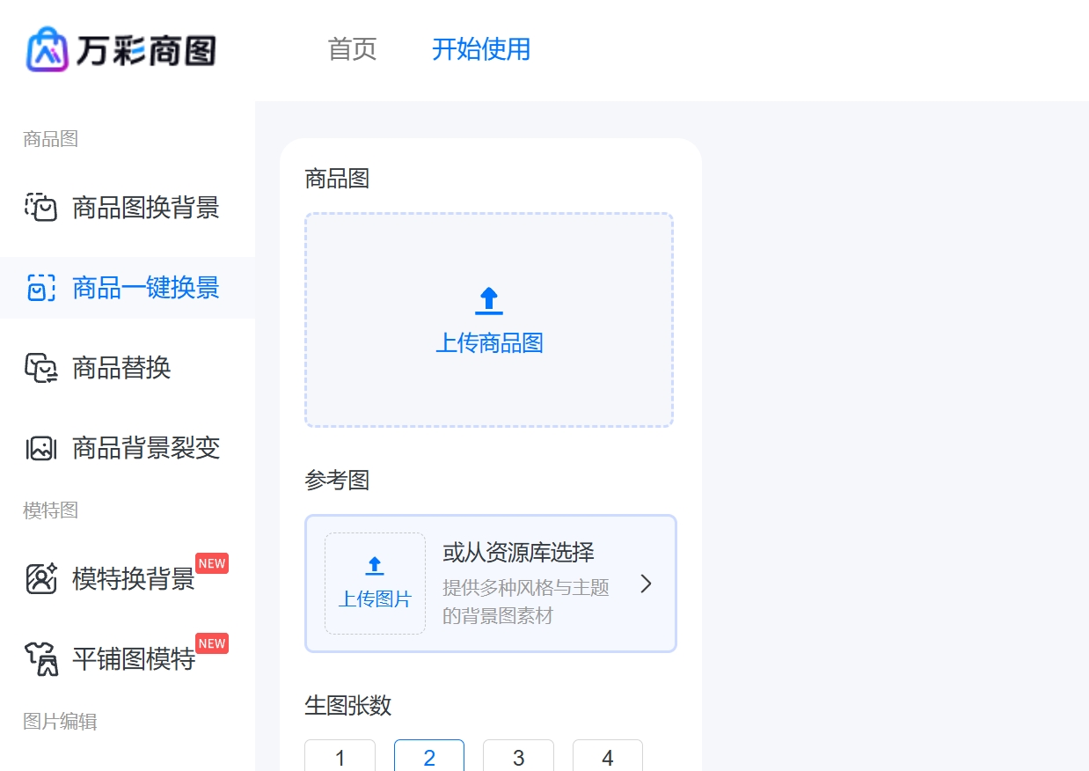This screenshot has height=771, width=1089.
Task: Choose 4 images to generate
Action: (607, 758)
